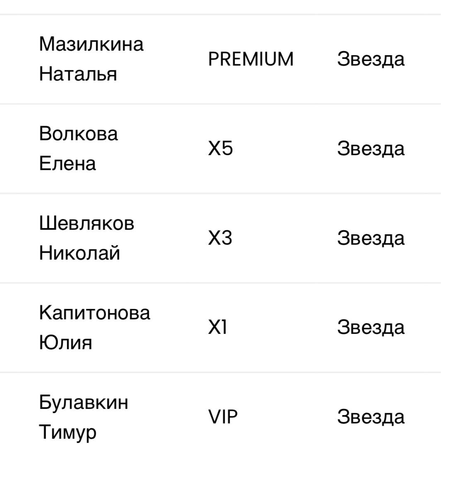Click the first name Юлия
450x493 pixels.
coord(65,342)
